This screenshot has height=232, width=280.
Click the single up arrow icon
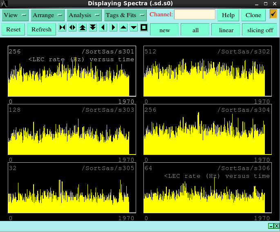point(123,28)
